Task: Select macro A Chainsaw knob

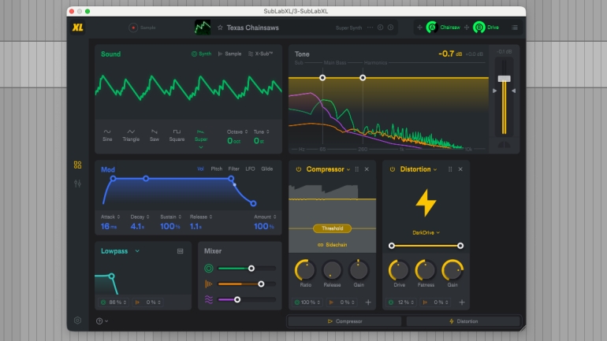Action: click(432, 28)
